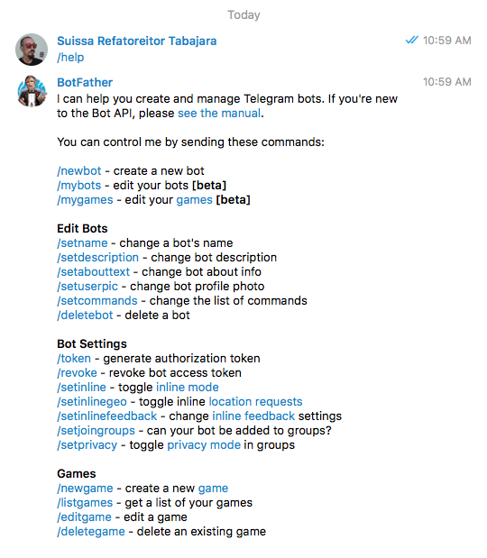This screenshot has height=558, width=487.
Task: Tap the /setdescription command
Action: (x=98, y=257)
